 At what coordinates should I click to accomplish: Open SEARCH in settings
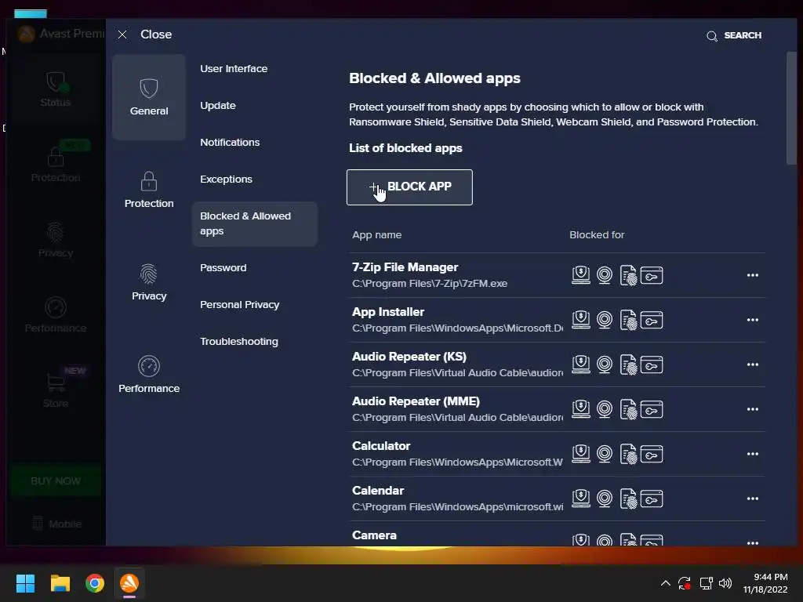pyautogui.click(x=734, y=35)
